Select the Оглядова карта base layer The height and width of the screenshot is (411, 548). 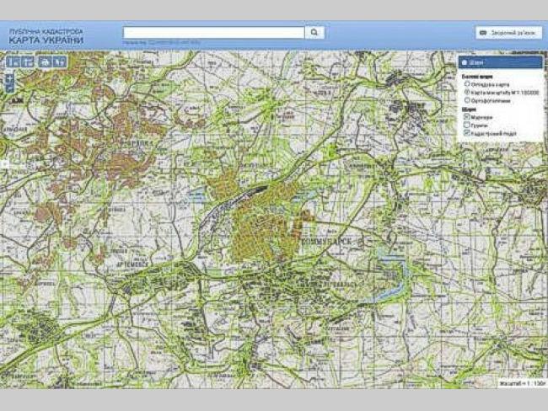tap(467, 84)
